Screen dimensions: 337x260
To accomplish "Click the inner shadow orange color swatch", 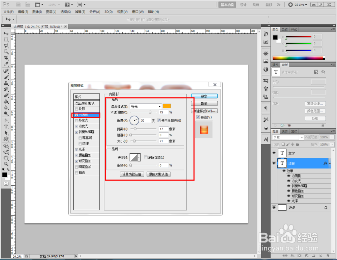I will click(x=167, y=106).
